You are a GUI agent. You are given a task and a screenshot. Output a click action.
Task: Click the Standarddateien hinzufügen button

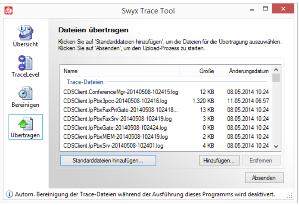coord(108,160)
